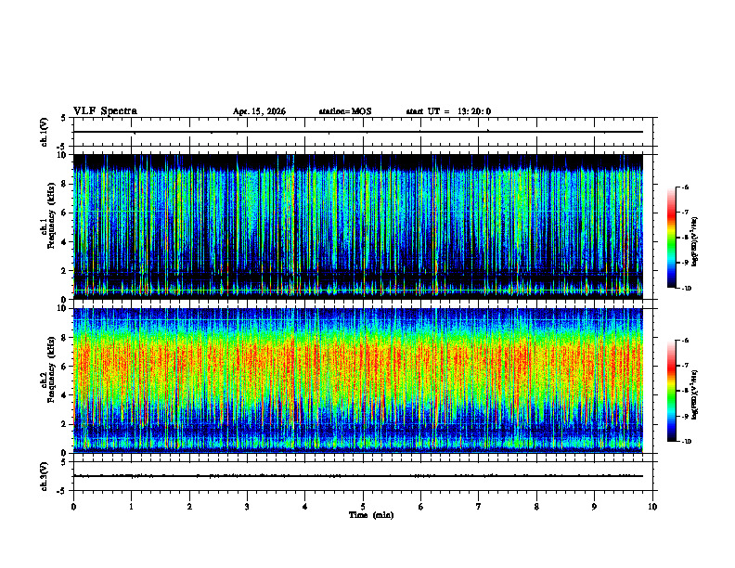The image size is (735, 568).
Task: Click the start UT time '13:20:0'
Action: [474, 111]
